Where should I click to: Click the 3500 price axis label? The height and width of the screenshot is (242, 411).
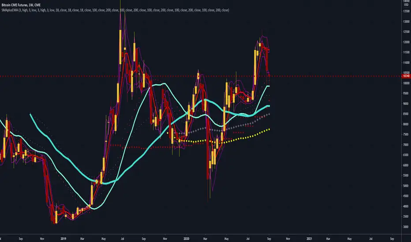(406, 216)
